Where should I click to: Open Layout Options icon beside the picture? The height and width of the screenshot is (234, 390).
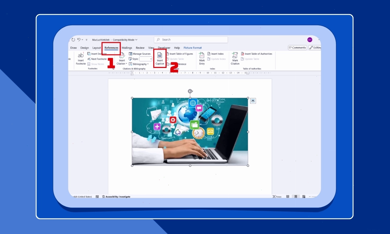click(x=253, y=101)
